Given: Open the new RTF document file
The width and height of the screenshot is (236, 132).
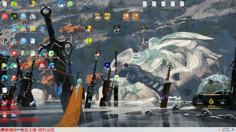Looking at the screenshot, I should 4,90.
